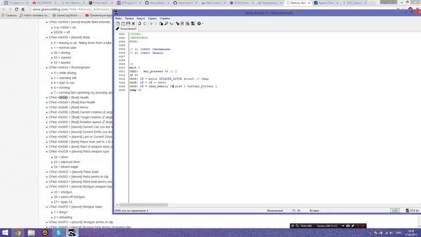This screenshot has height=237, width=421.
Task: Click horizontal scrollbar in the code editor
Action: point(143,205)
